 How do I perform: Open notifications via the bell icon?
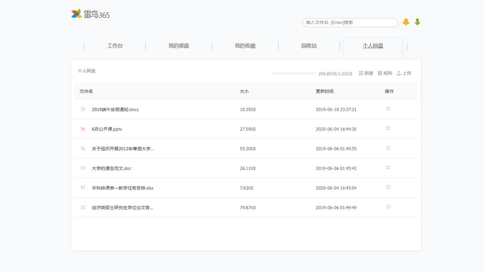click(406, 22)
